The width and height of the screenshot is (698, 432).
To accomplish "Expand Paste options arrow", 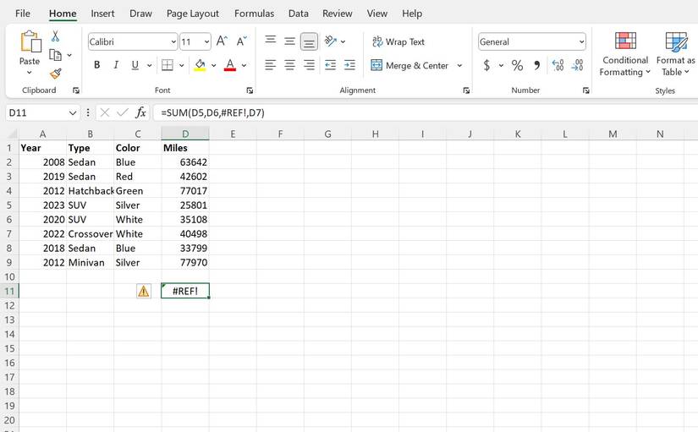I will coord(30,73).
